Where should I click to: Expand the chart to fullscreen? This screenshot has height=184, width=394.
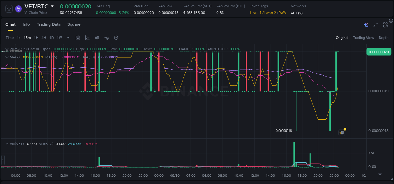[x=375, y=24]
